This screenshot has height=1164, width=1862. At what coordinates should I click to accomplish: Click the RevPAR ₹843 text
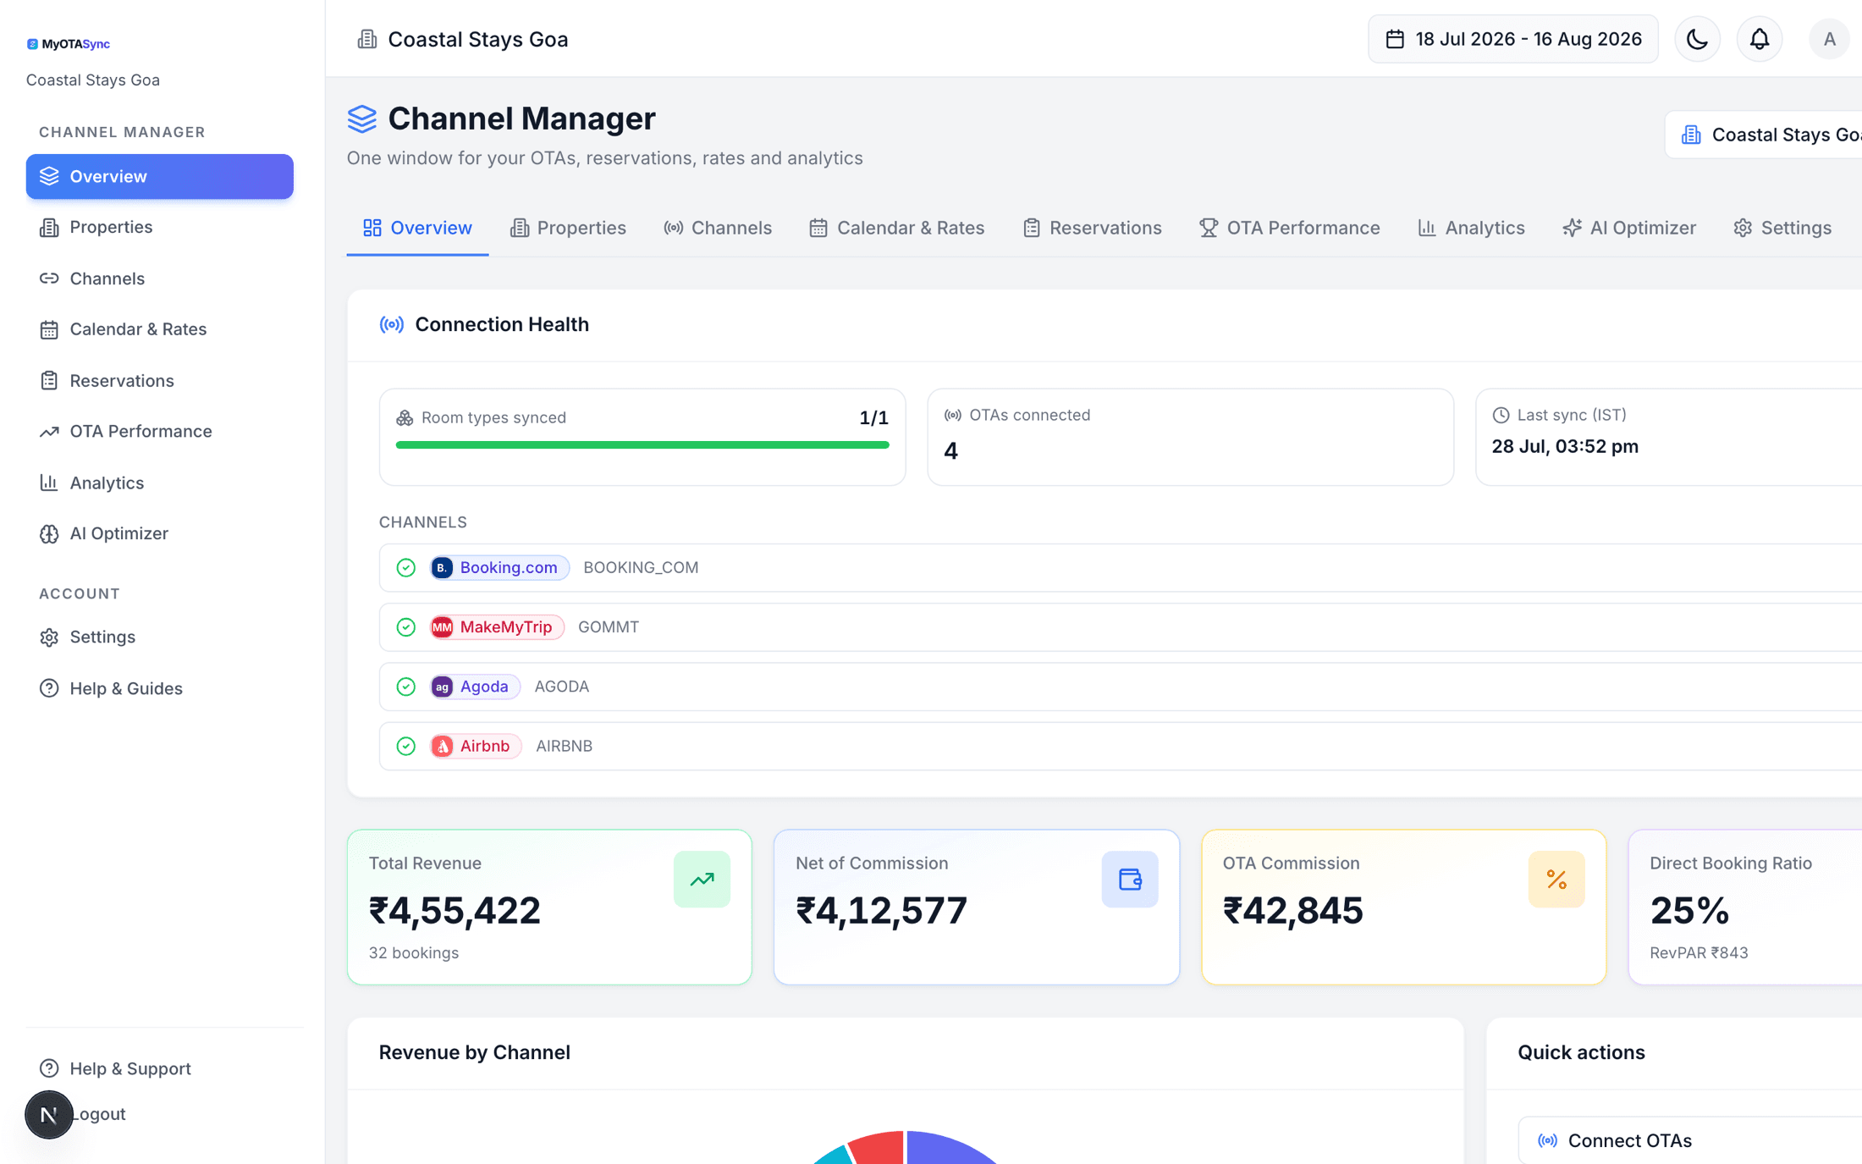coord(1699,952)
